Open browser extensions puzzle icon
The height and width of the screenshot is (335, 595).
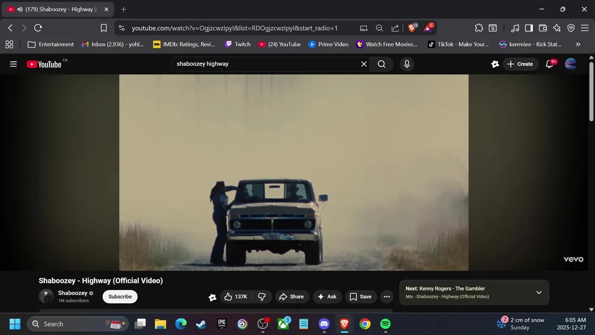tap(479, 28)
